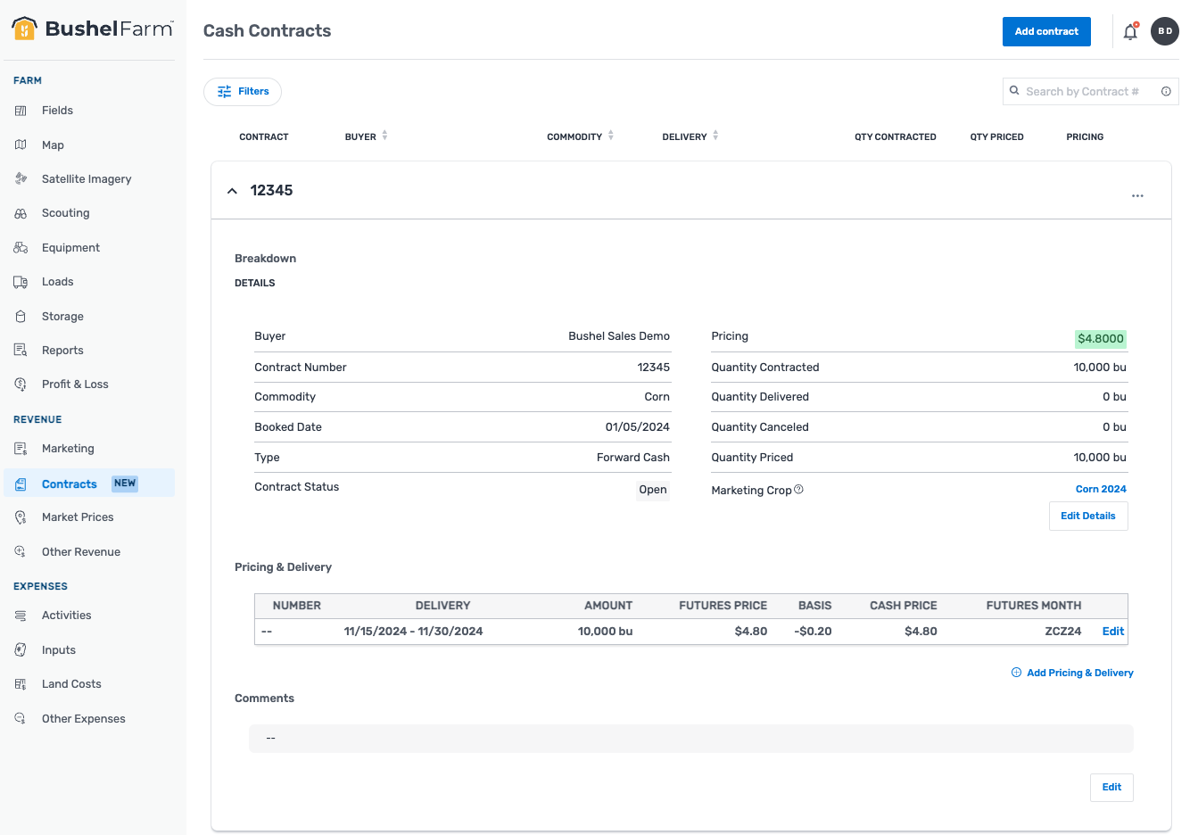
Task: Click Add Pricing & Delivery link
Action: tap(1072, 673)
